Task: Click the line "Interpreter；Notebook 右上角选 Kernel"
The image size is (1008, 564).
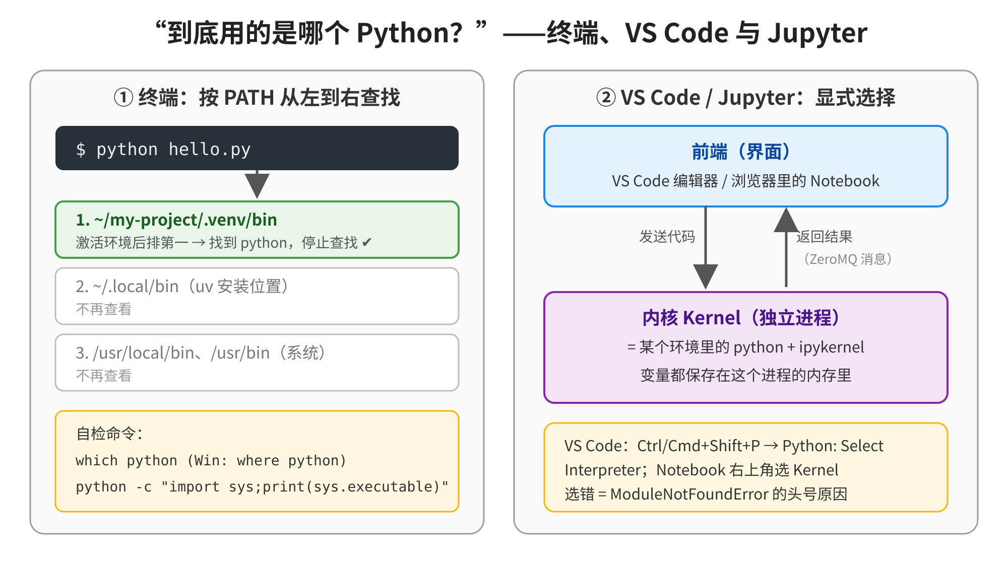Action: coord(702,470)
